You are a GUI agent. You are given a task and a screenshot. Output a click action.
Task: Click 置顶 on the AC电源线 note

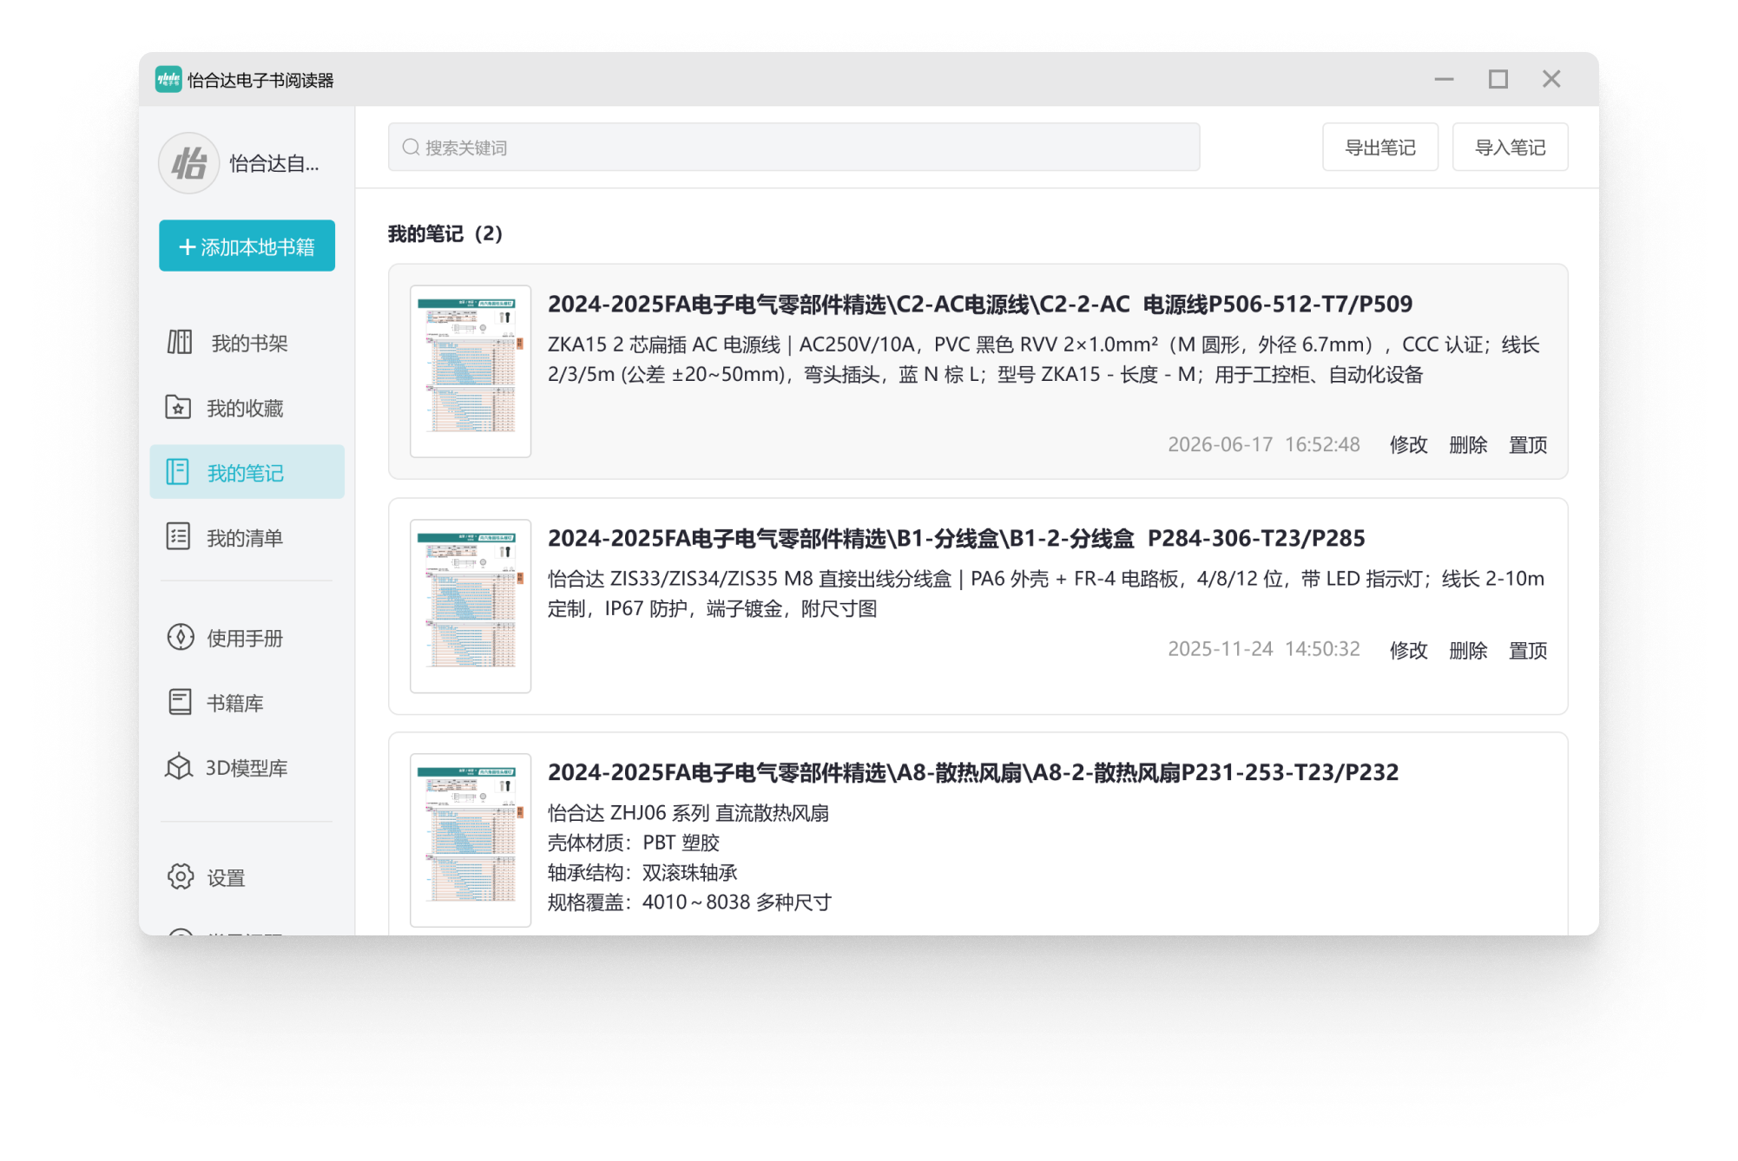[1528, 444]
